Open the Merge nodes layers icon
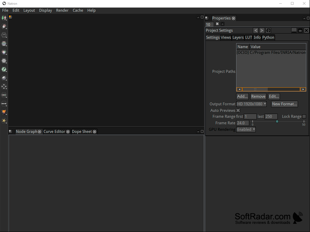Viewport: 310px width, 232px height. click(4, 78)
